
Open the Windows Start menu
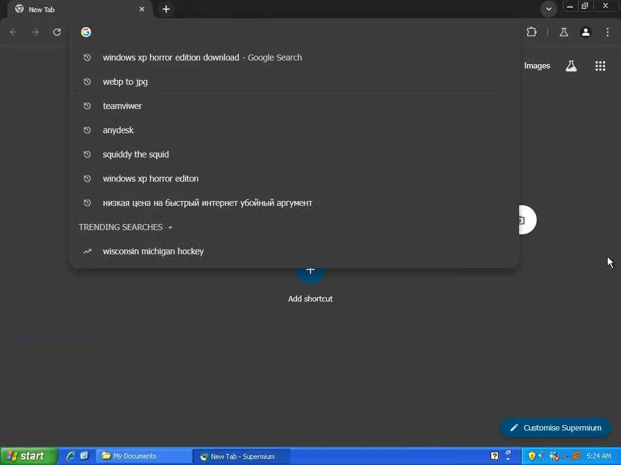[x=29, y=456]
